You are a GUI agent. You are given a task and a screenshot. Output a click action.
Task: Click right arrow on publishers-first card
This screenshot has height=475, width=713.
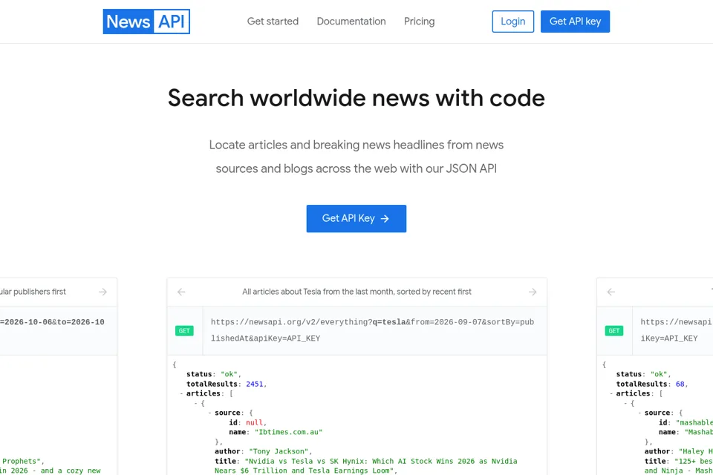pos(102,292)
